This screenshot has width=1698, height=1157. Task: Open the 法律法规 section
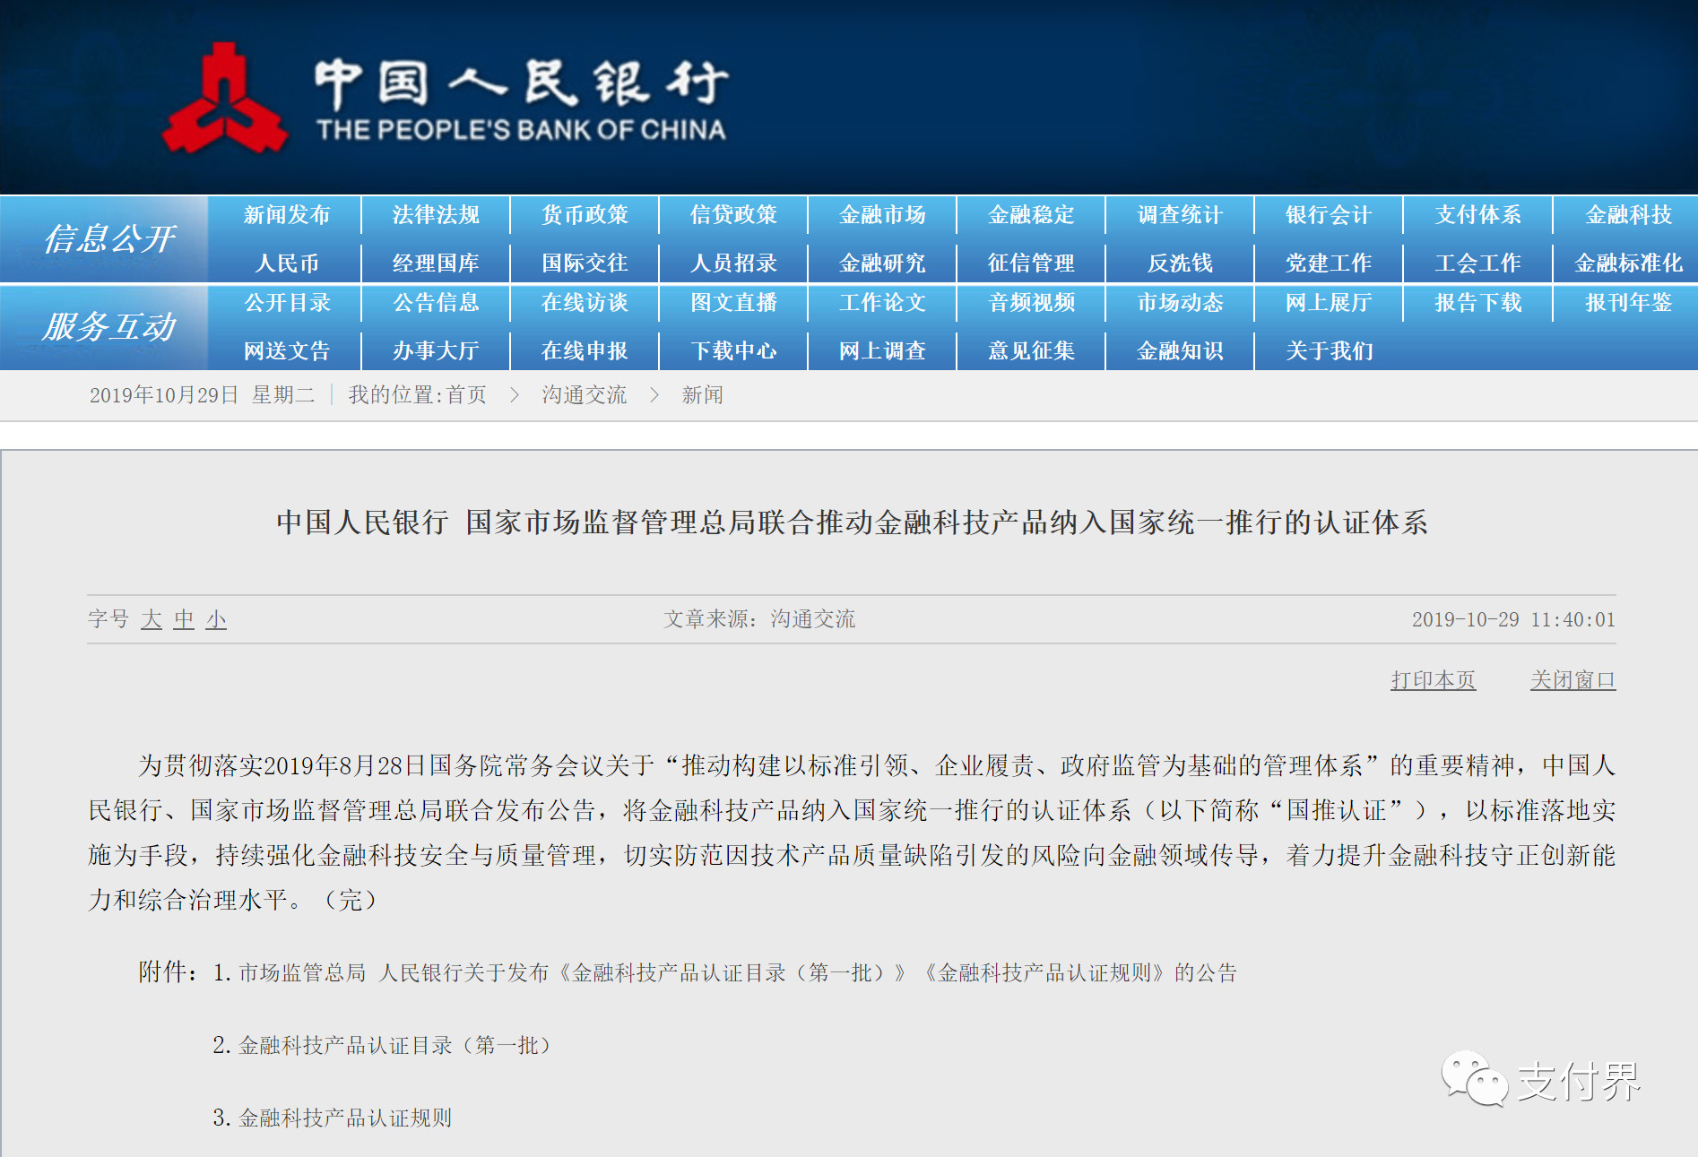tap(436, 215)
